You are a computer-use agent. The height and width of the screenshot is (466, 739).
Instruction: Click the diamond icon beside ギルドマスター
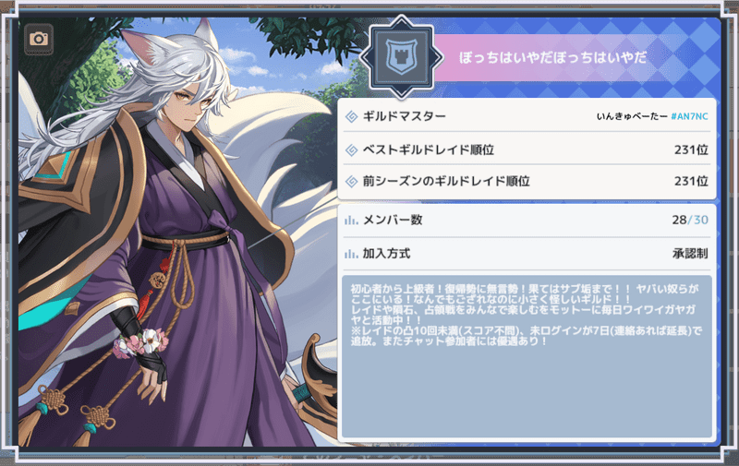(x=352, y=116)
